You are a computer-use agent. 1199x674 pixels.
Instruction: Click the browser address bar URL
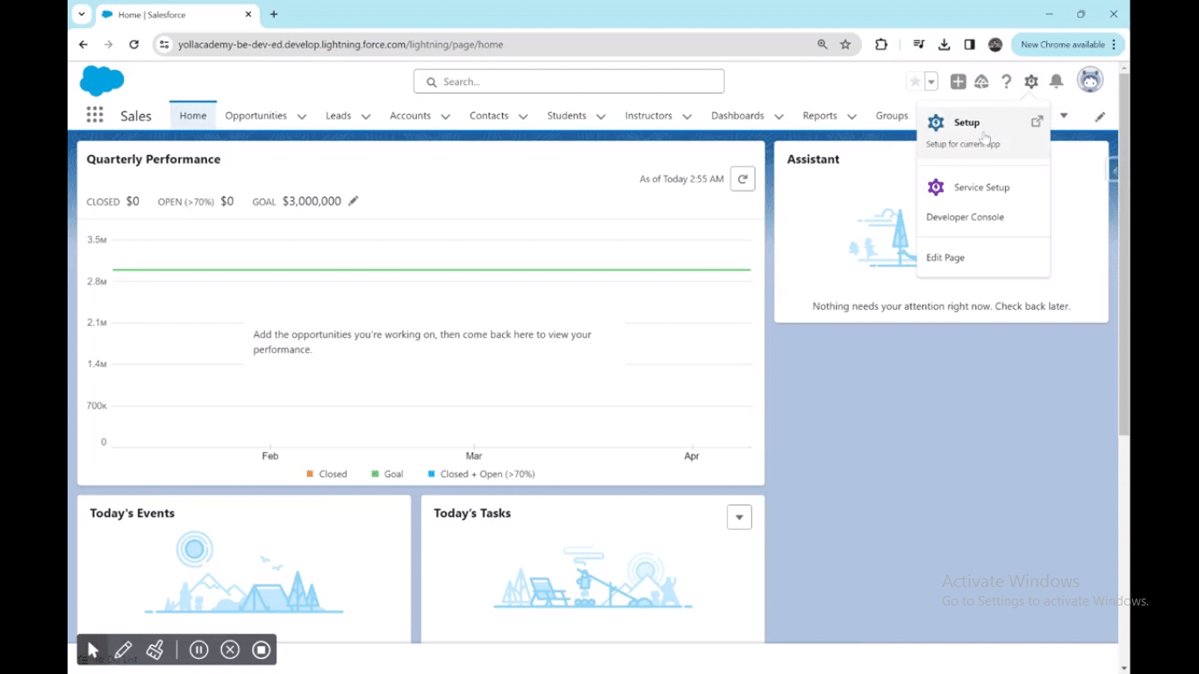coord(341,44)
